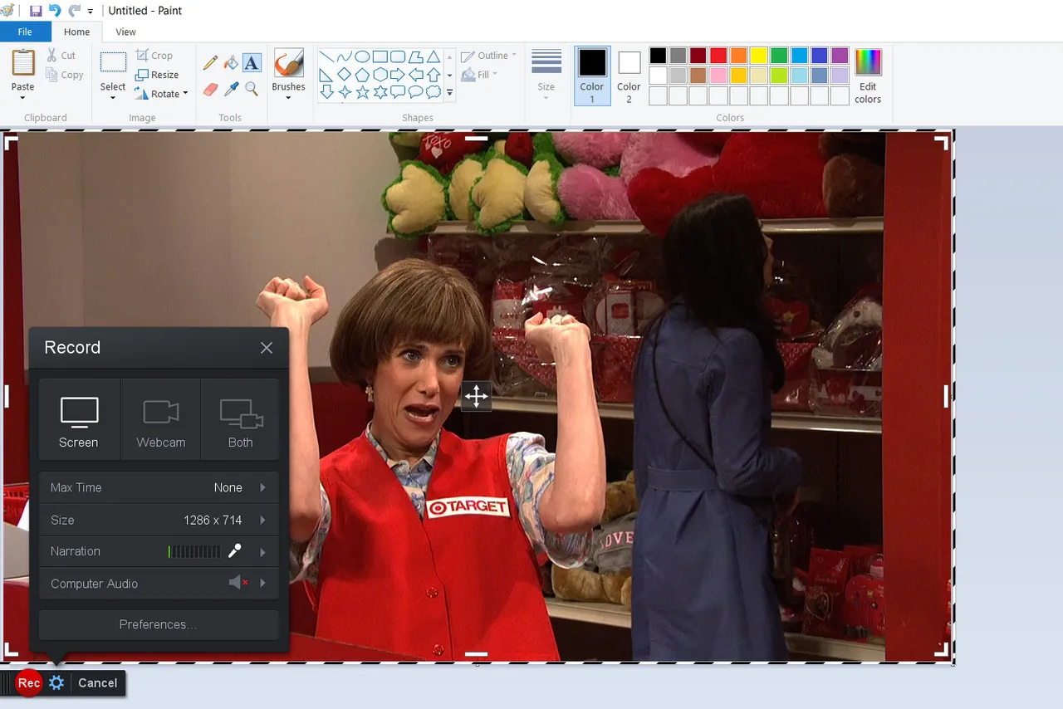Select Webcam recording mode
1063x709 pixels.
tap(160, 420)
